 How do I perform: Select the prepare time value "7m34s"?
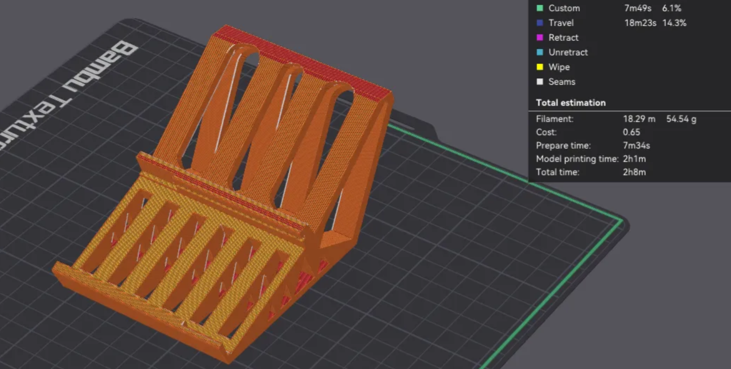[636, 146]
